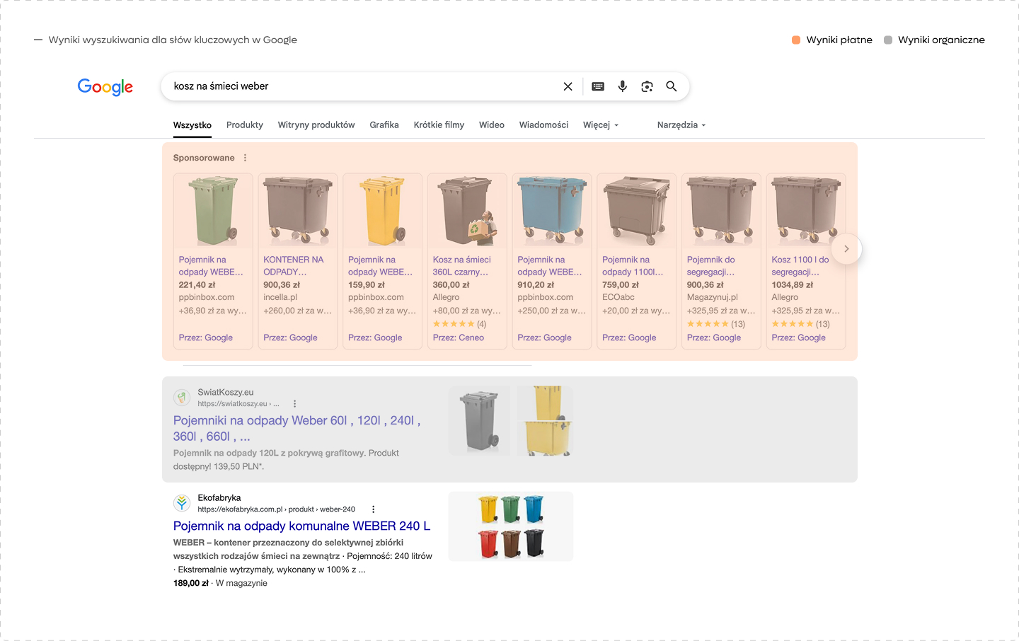This screenshot has height=641, width=1019.
Task: Open Pojemnik na odpady komunalne WEBER 240 L link
Action: [x=301, y=526]
